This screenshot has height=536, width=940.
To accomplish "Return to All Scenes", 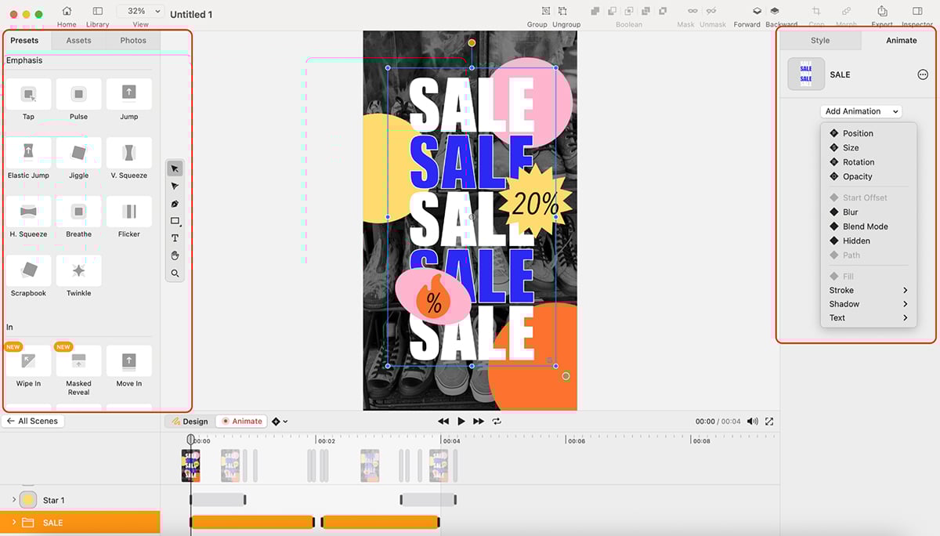I will pos(33,421).
